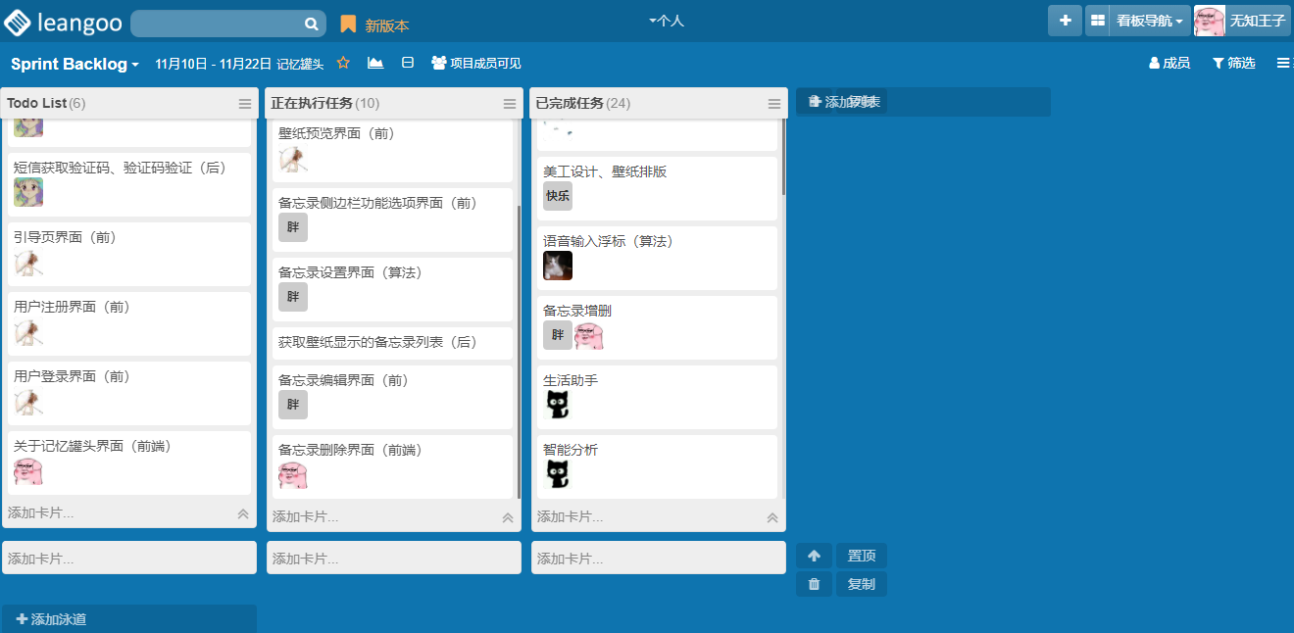Open 筛选 filter panel

click(x=1233, y=63)
